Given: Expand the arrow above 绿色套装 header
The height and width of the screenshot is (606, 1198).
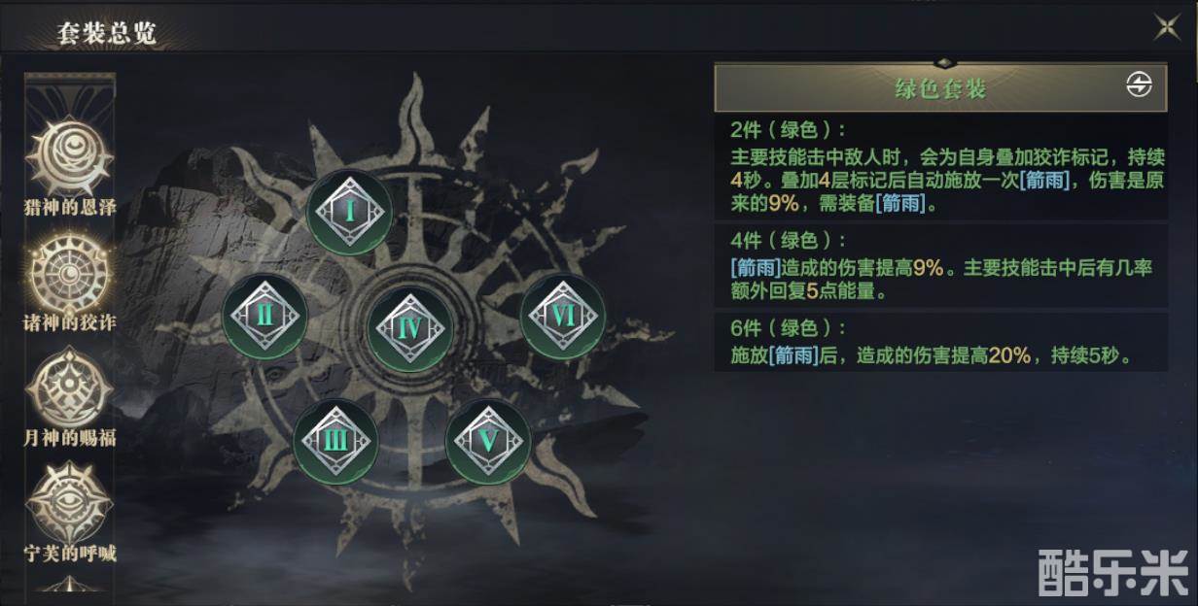Looking at the screenshot, I should [939, 63].
